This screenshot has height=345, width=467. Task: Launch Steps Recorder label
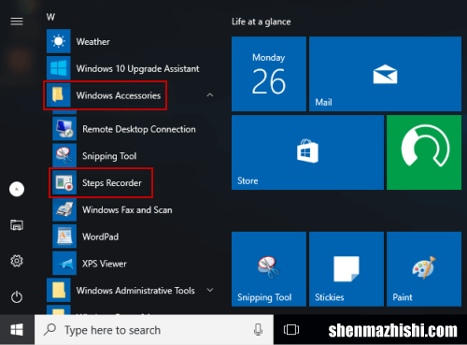click(112, 183)
